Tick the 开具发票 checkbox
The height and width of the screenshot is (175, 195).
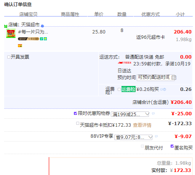click(x=9, y=57)
